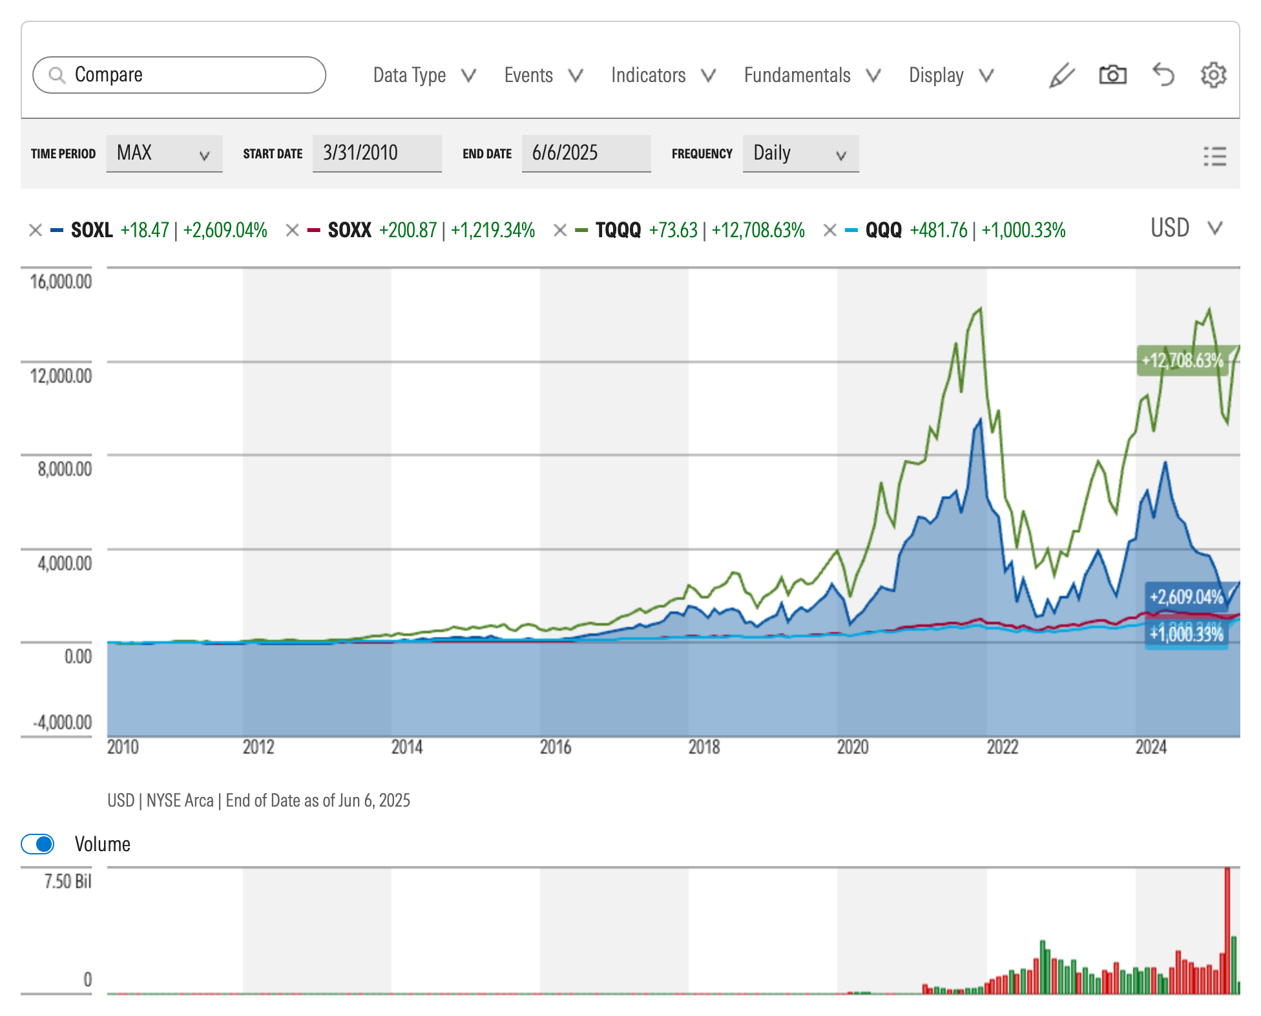Remove QQQ from comparison
This screenshot has height=1016, width=1261.
click(x=830, y=230)
